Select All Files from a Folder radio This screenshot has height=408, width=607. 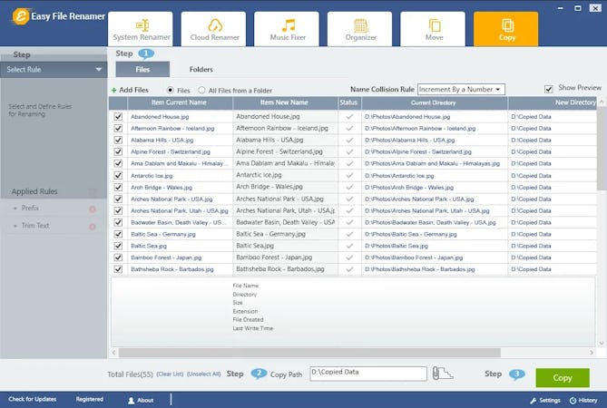(x=201, y=90)
